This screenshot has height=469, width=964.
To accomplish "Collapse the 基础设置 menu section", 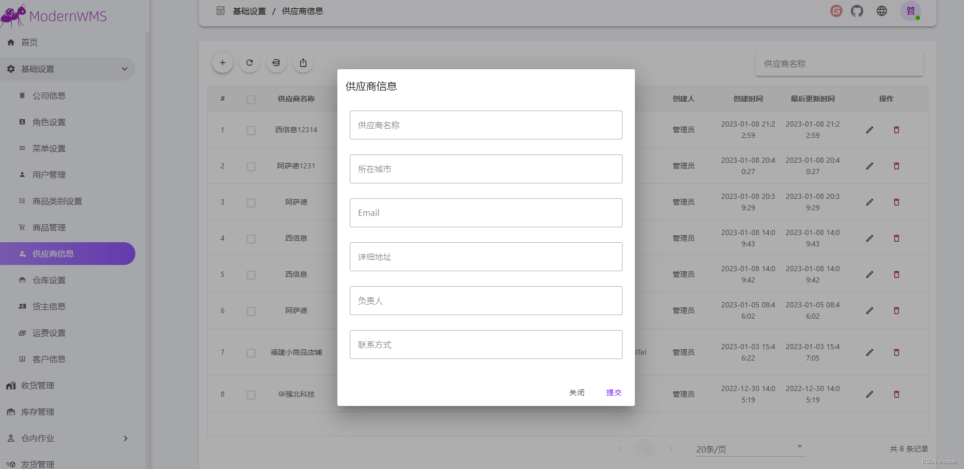I will click(x=68, y=69).
